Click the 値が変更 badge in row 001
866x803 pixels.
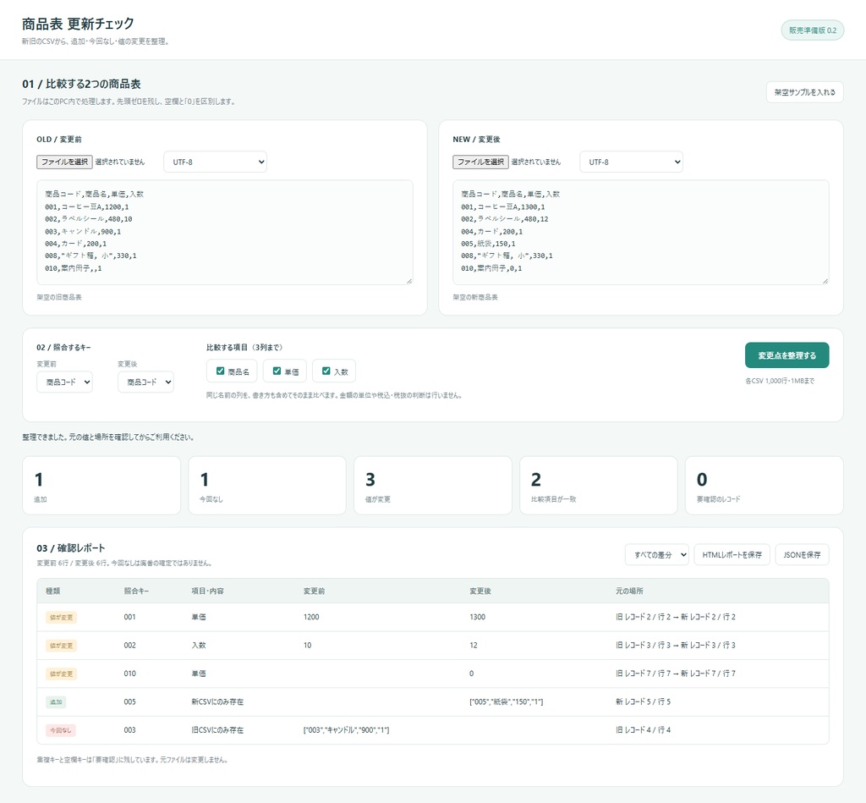[x=61, y=618]
